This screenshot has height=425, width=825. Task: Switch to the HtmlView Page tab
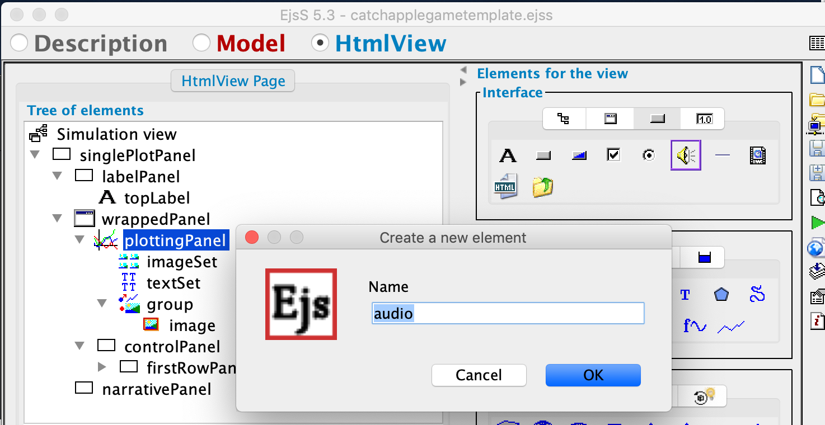pyautogui.click(x=233, y=81)
